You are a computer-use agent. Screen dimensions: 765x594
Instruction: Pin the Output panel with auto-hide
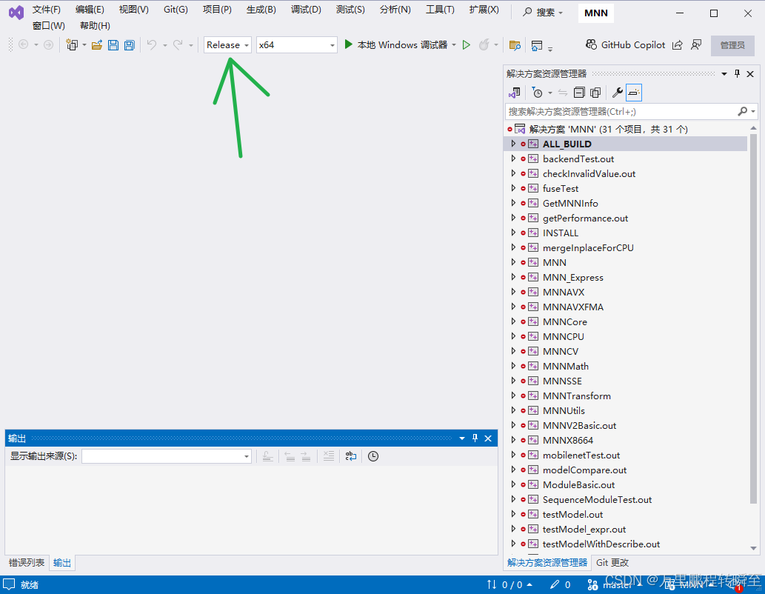475,438
